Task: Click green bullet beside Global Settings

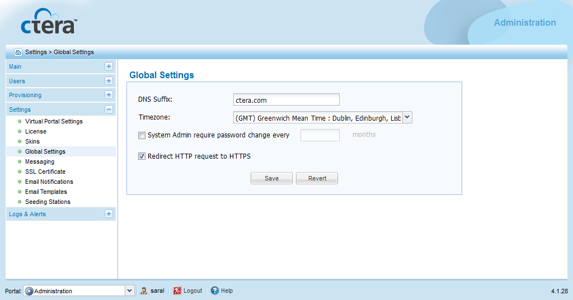Action: click(20, 151)
